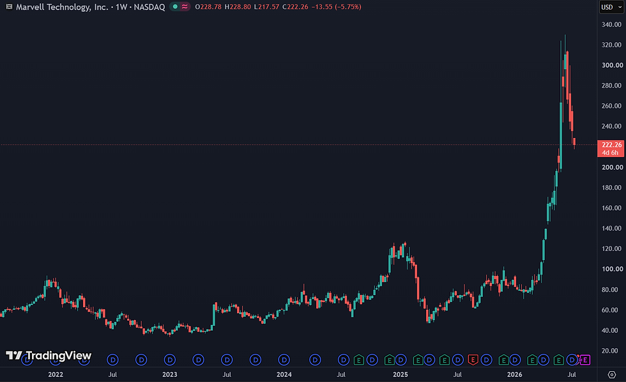Click the 200.00 price axis label

click(x=611, y=167)
